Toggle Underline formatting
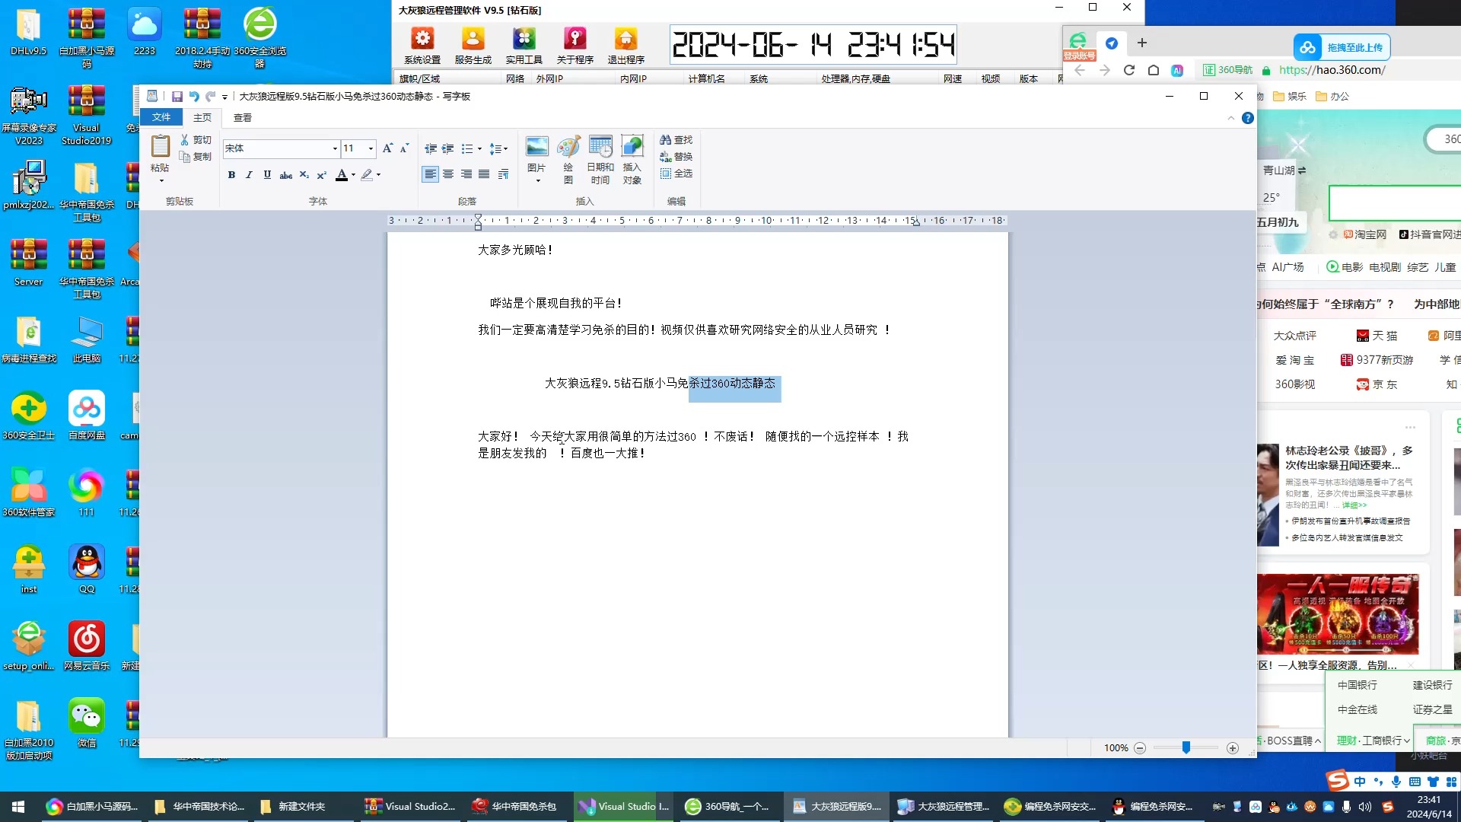The height and width of the screenshot is (822, 1461). (267, 175)
